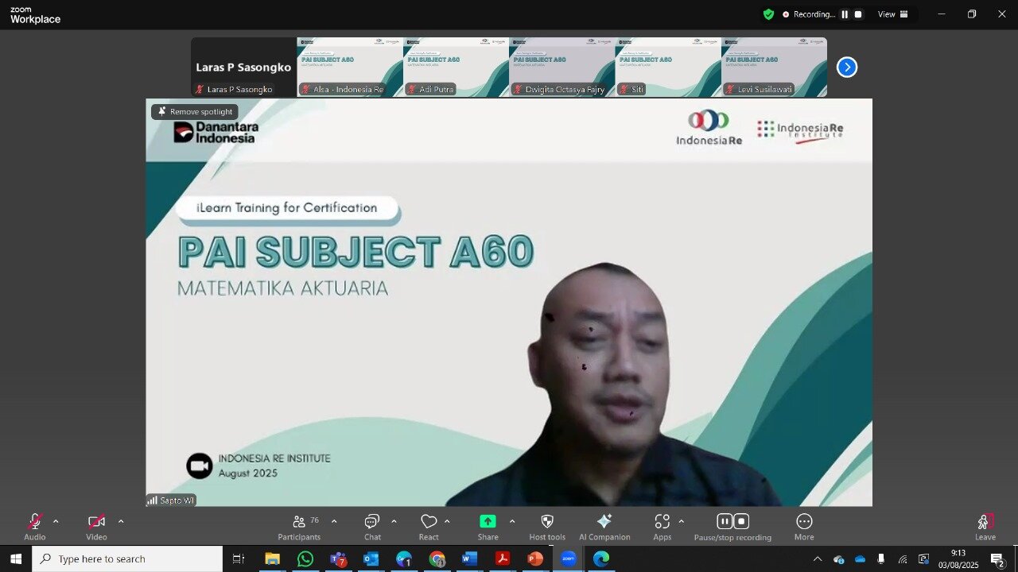The height and width of the screenshot is (572, 1018).
Task: Open OneDrive cloud tray icon
Action: point(860,559)
